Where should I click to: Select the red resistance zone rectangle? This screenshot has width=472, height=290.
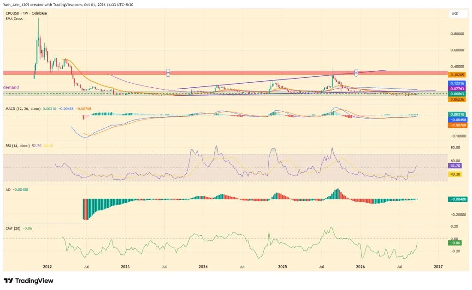pos(225,73)
